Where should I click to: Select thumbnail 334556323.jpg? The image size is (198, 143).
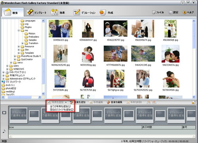(61, 29)
